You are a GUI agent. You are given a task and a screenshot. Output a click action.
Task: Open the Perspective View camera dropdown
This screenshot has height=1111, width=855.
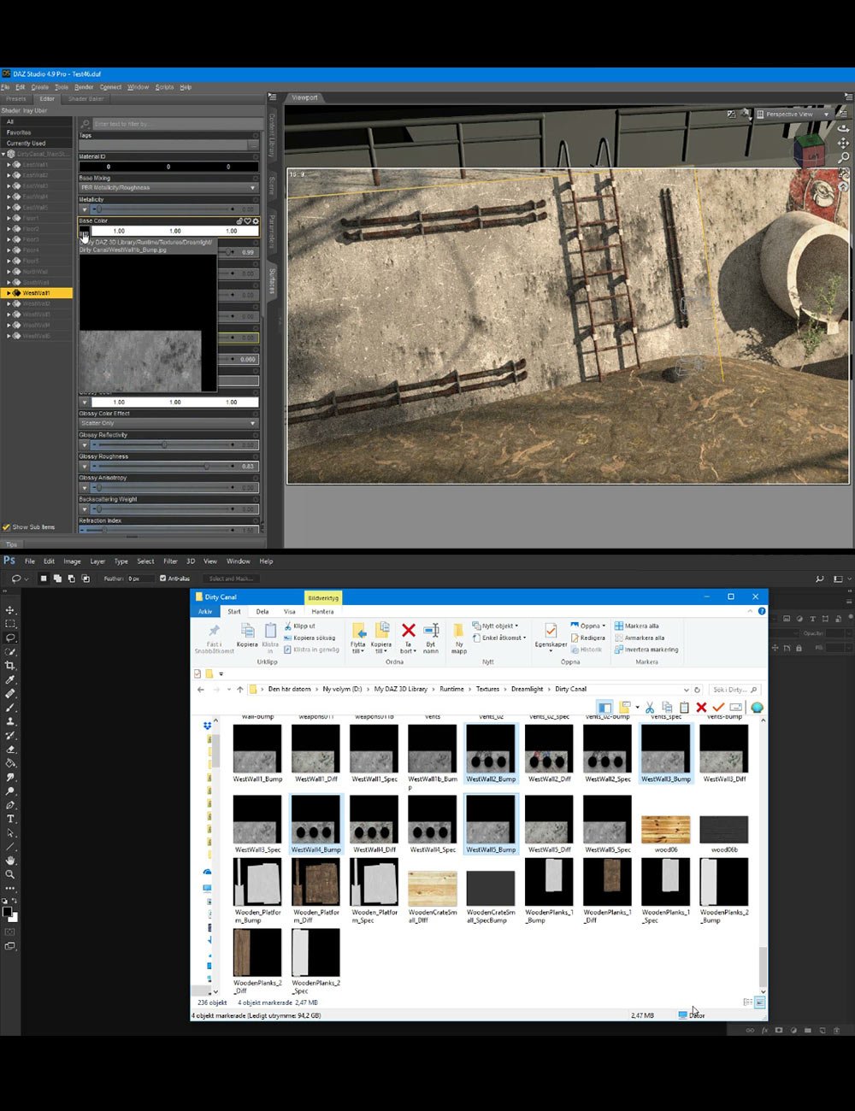pyautogui.click(x=793, y=114)
